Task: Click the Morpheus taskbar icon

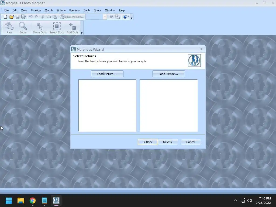Action: pos(56,201)
